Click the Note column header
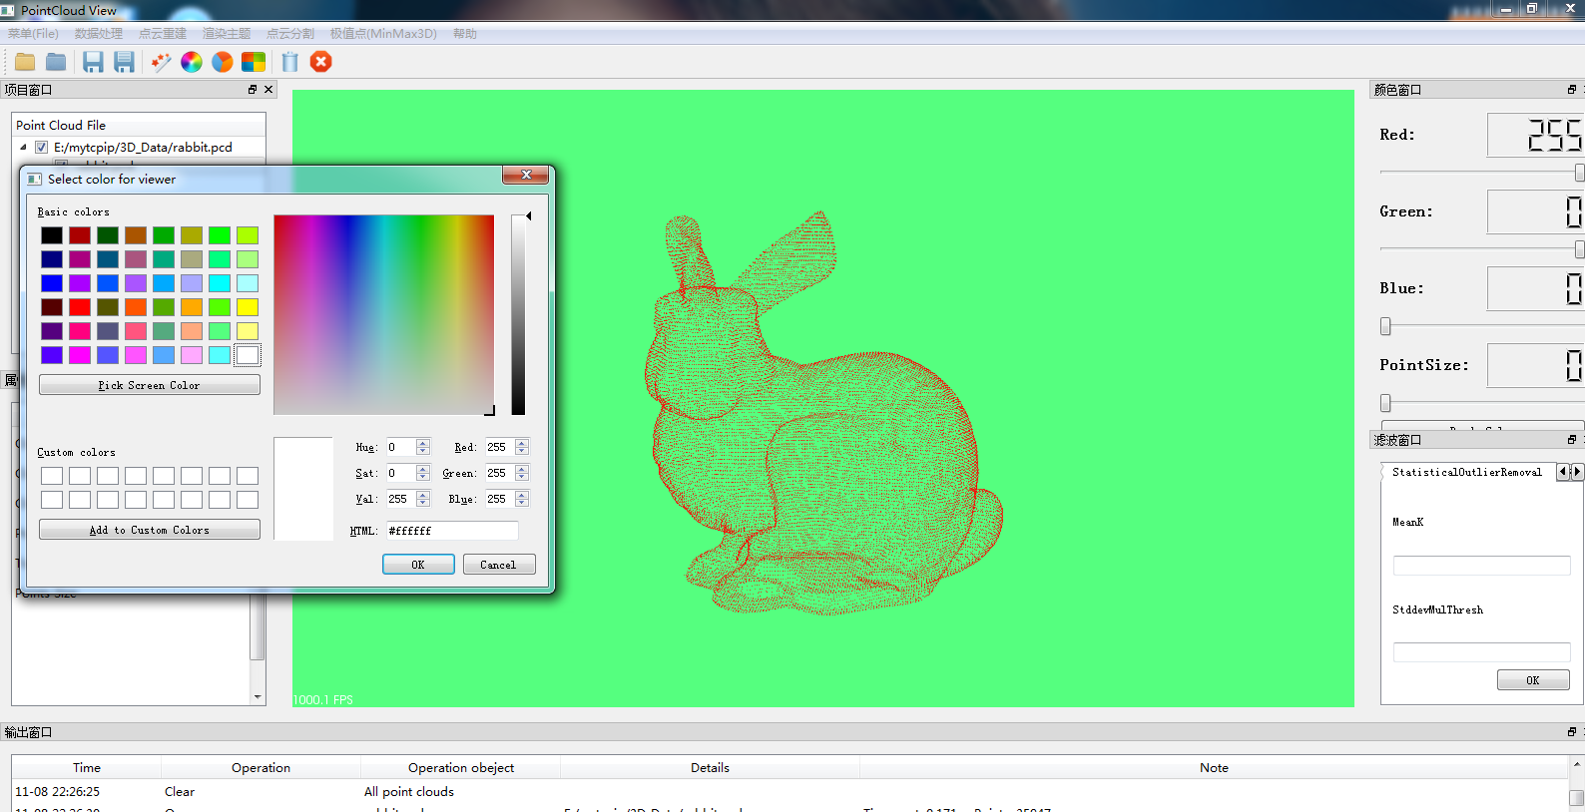Screen dimensions: 1585x812 click(1214, 767)
